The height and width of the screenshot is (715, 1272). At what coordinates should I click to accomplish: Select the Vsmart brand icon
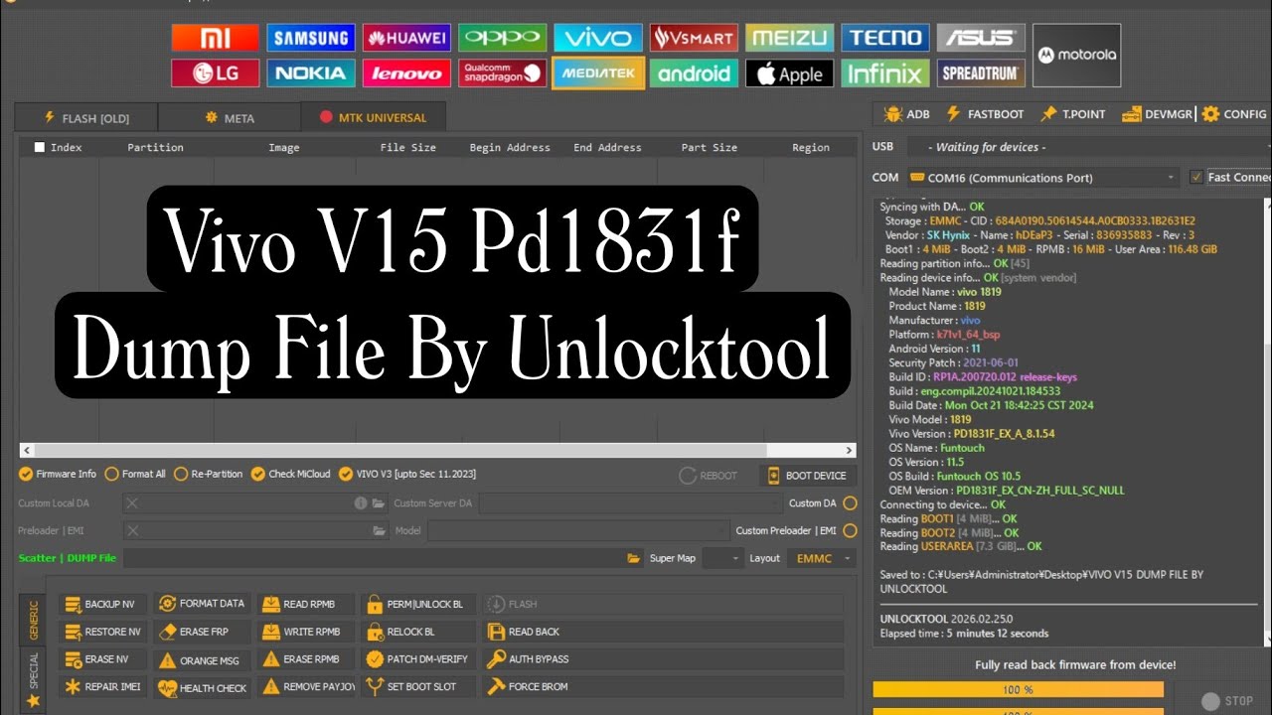coord(694,38)
